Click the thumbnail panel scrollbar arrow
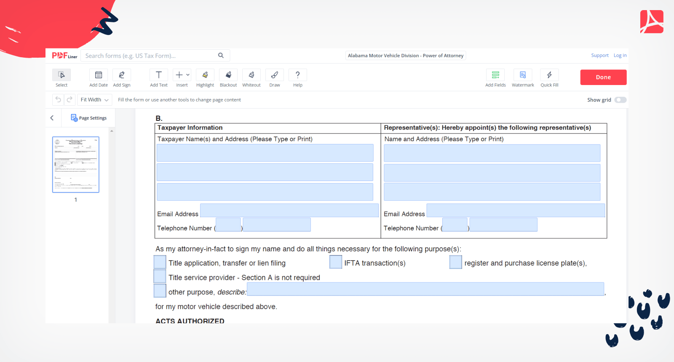Screen dimensions: 674x362 click(112, 131)
